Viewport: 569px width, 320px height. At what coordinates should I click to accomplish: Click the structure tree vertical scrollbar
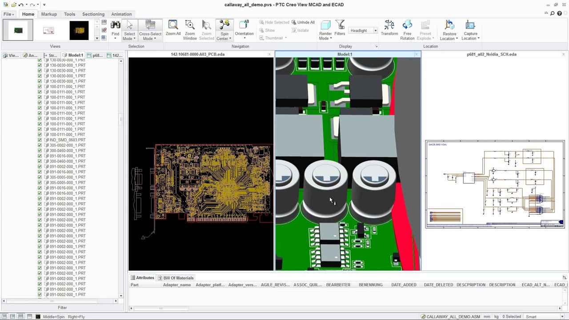[x=121, y=120]
